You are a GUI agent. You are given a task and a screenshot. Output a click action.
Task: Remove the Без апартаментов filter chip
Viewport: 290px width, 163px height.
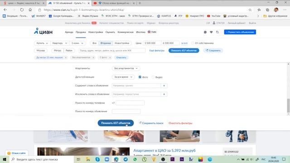tap(93, 58)
